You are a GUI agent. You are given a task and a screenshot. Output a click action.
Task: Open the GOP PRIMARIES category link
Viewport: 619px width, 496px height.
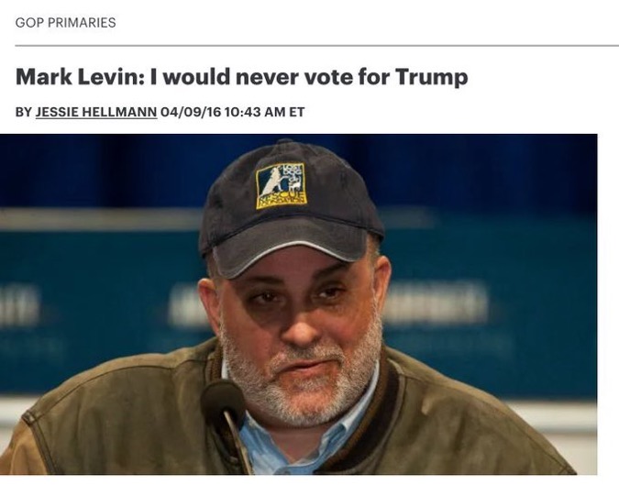pos(65,22)
